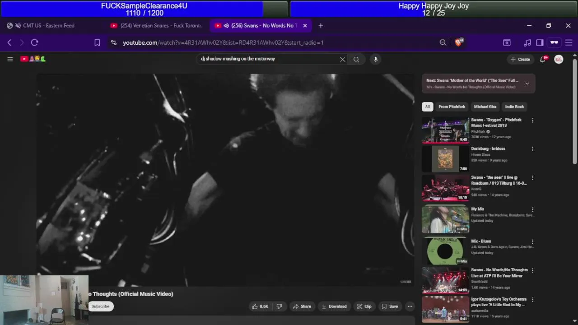
Task: Open the Brave Shields lion icon
Action: tap(459, 42)
